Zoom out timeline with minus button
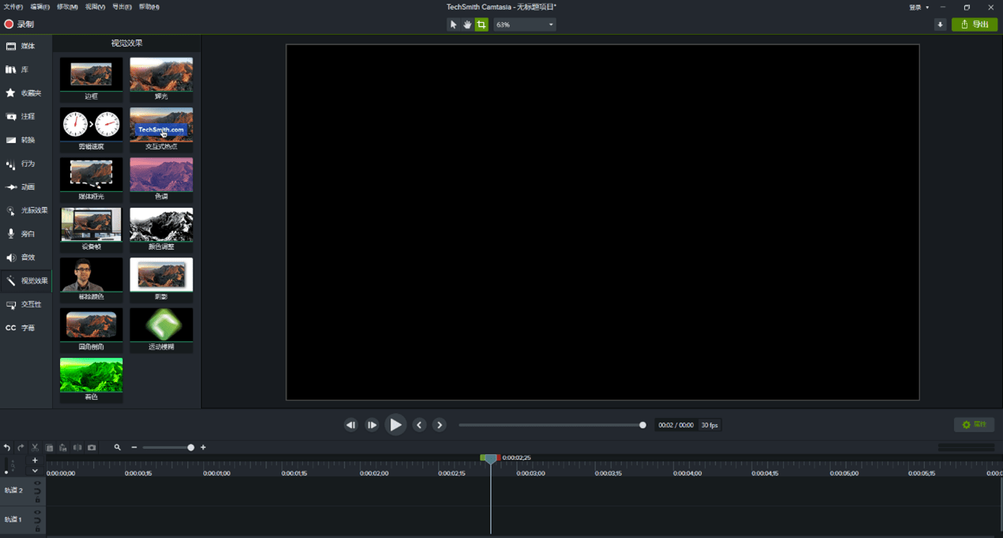1003x538 pixels. [134, 448]
